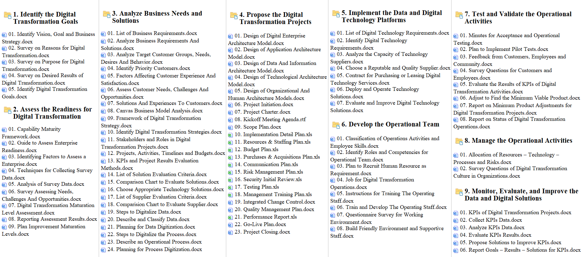This screenshot has height=257, width=584.
Task: Select "14. Communication Plan.xls" file name
Action: (x=266, y=164)
